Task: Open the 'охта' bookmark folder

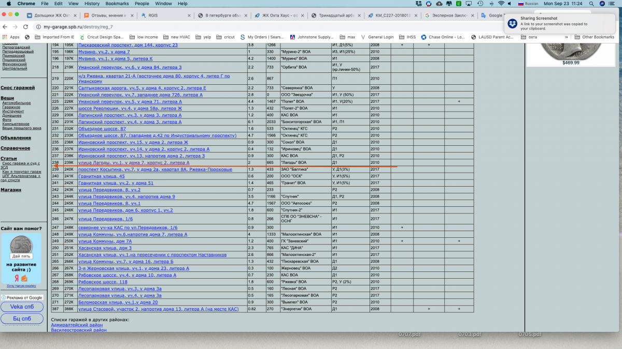Action: [529, 37]
